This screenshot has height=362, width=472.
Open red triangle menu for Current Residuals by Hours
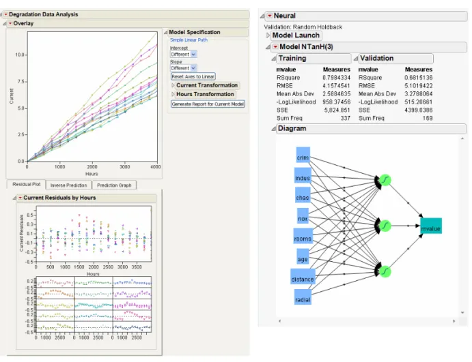[20, 198]
